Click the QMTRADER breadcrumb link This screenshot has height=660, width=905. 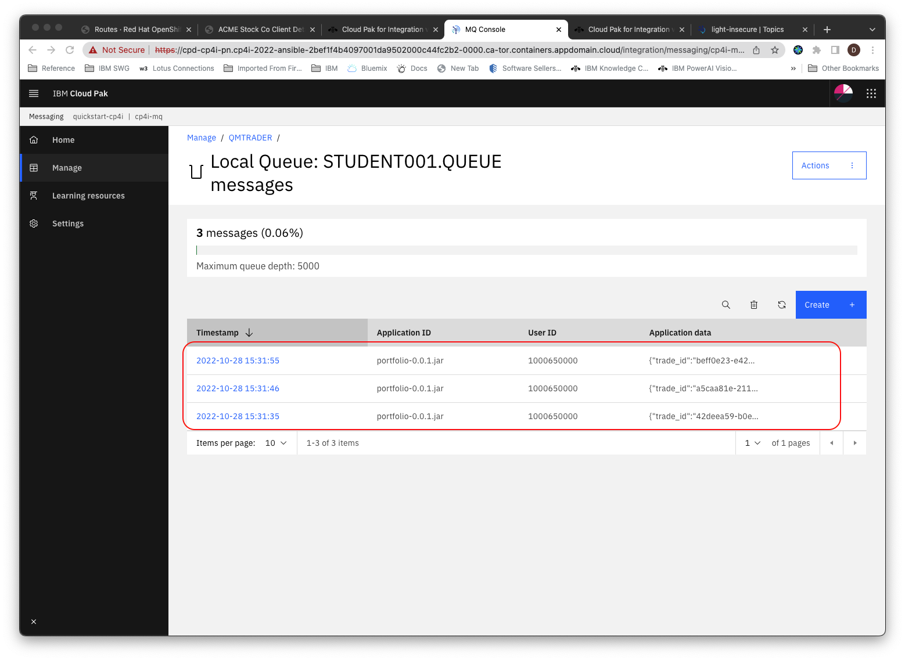pos(250,138)
